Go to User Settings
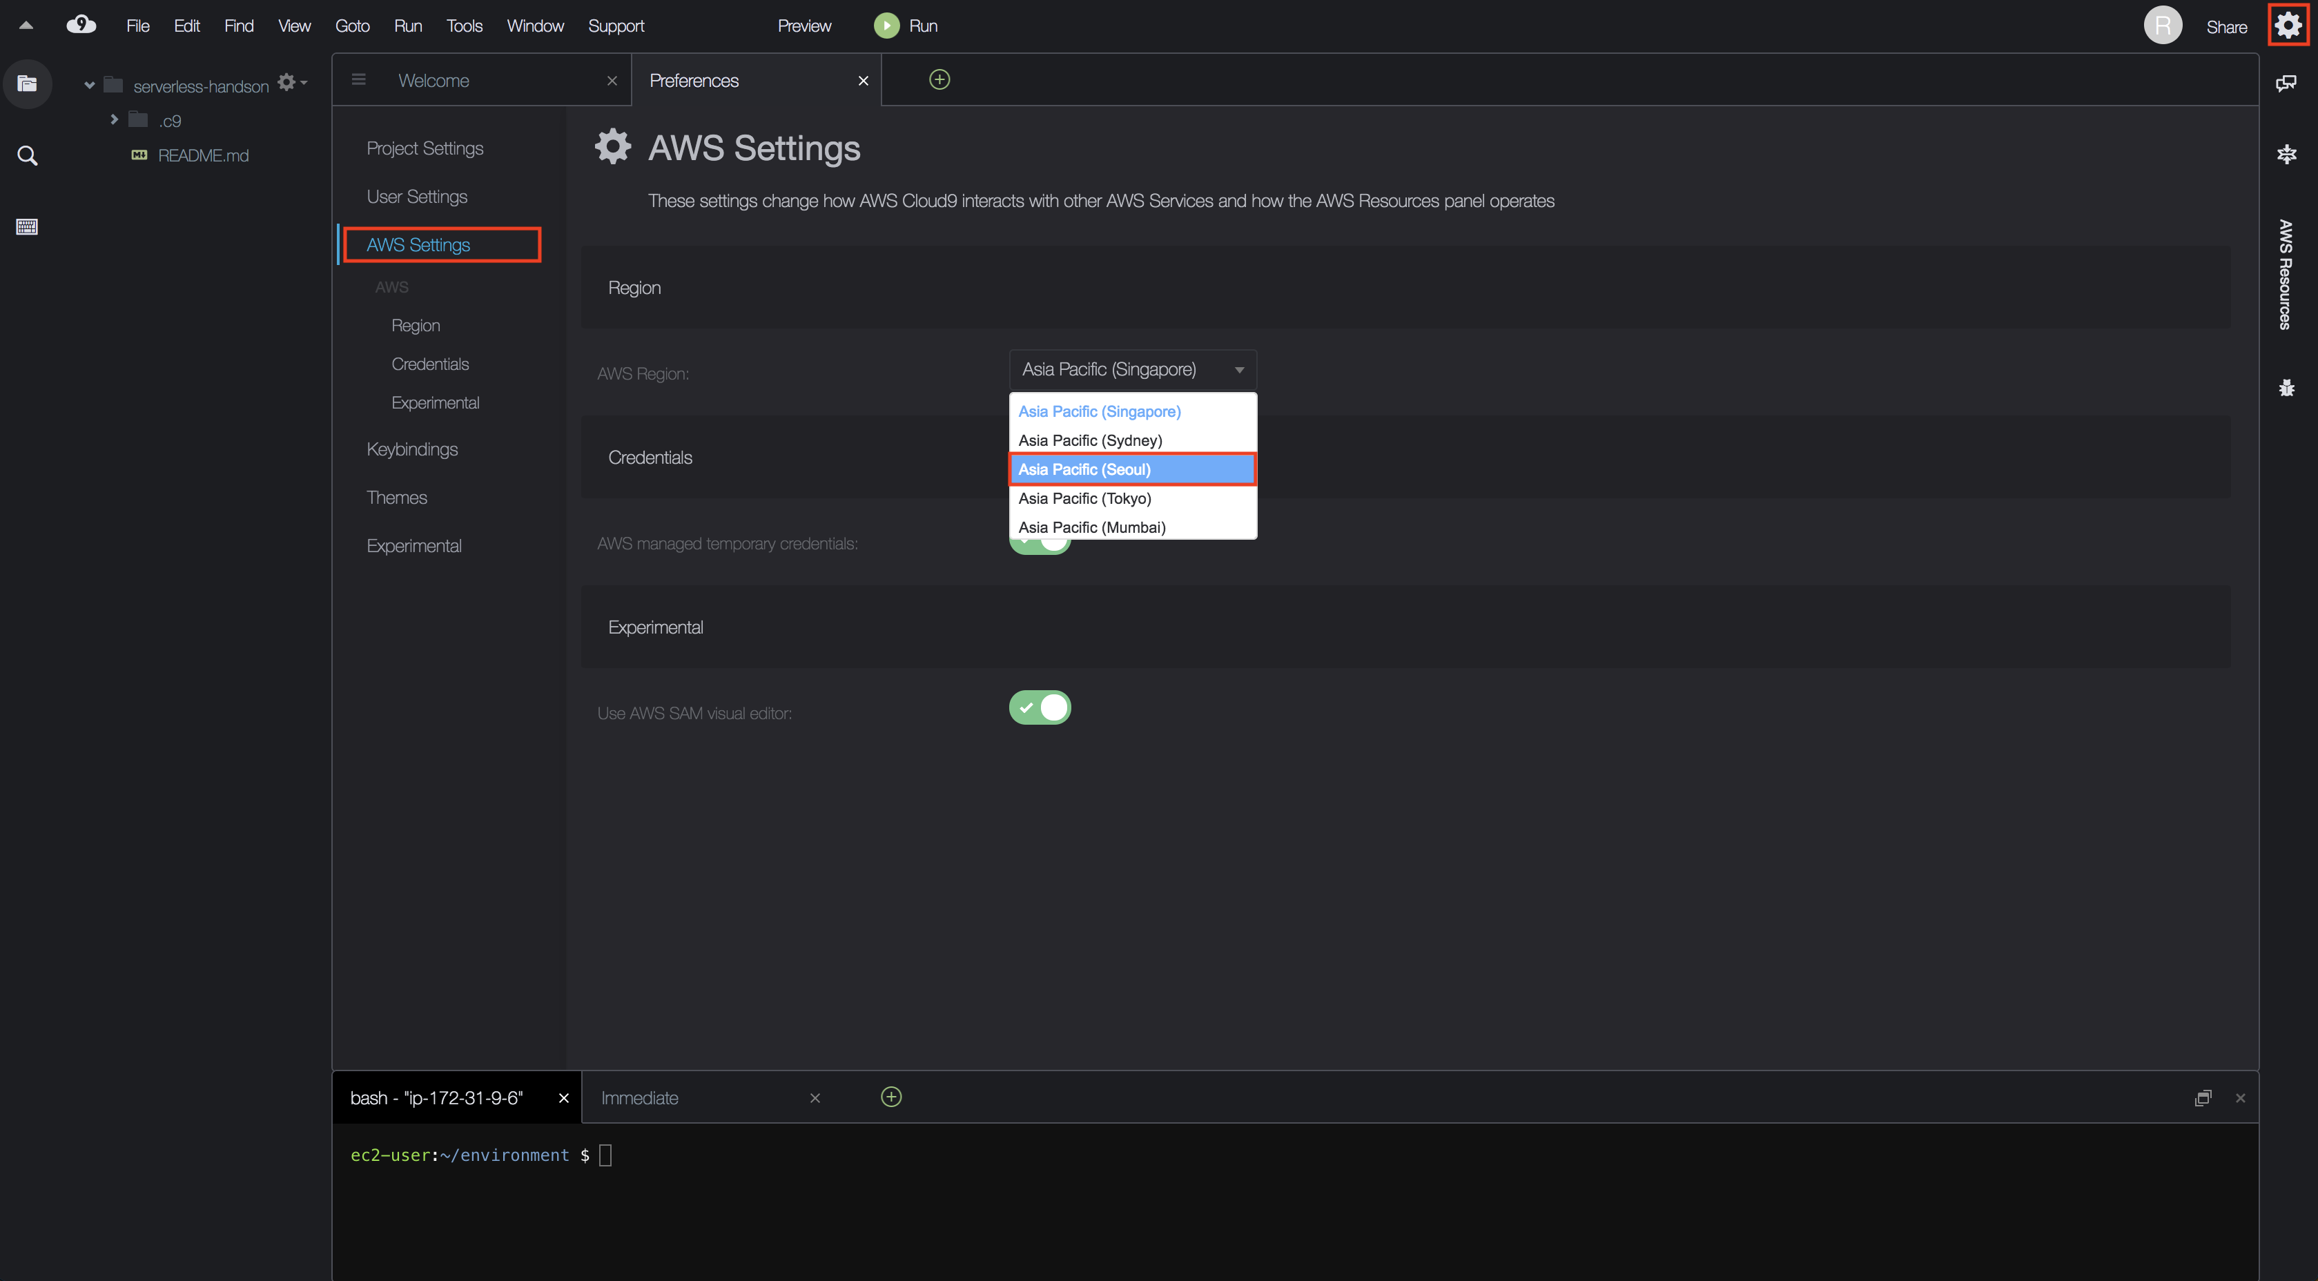This screenshot has height=1281, width=2318. (417, 197)
